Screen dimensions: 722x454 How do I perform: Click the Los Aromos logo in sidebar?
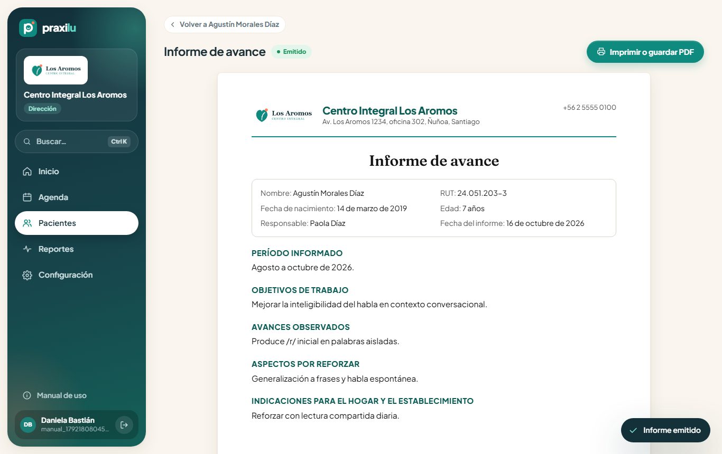[x=55, y=70]
